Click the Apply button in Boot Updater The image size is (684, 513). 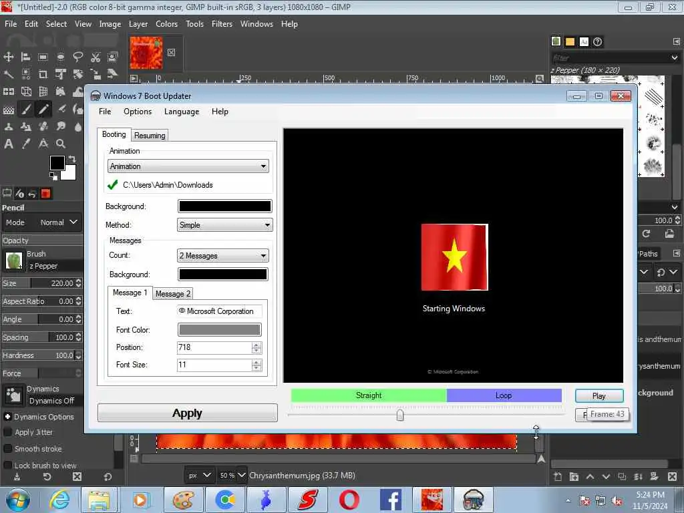187,413
